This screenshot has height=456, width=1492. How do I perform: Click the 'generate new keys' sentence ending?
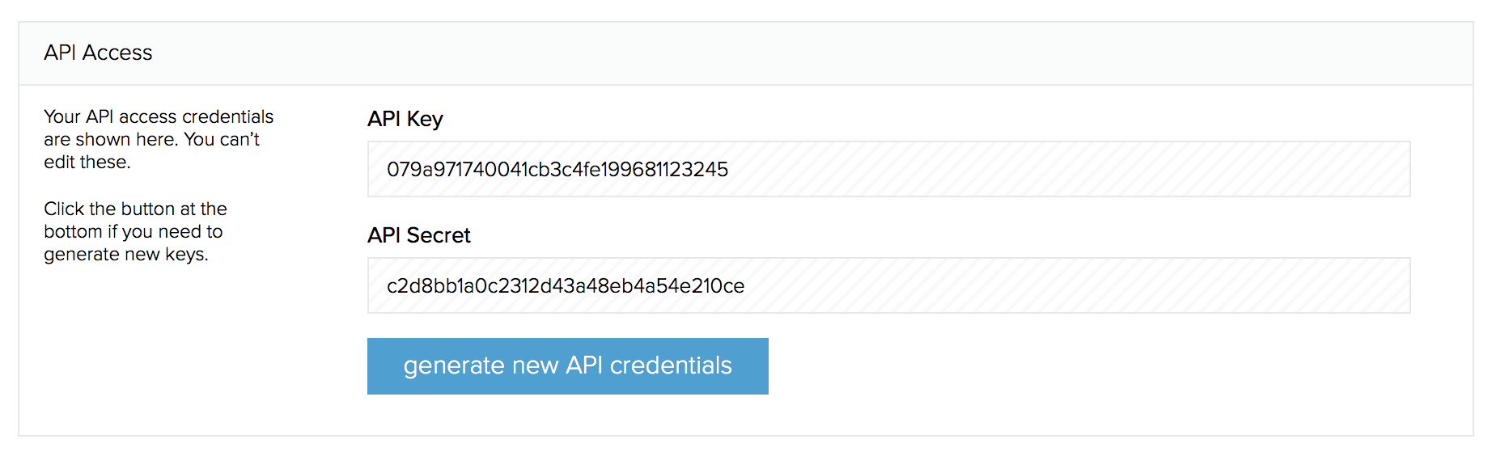pyautogui.click(x=125, y=255)
